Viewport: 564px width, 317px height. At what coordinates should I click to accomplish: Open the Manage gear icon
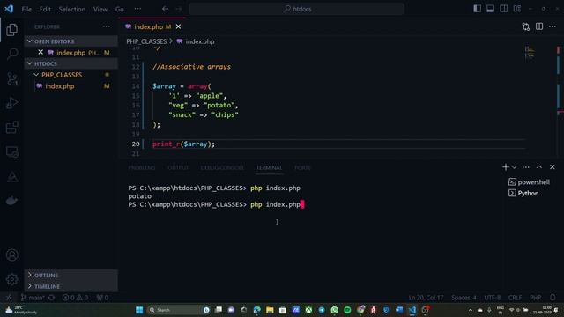(x=11, y=279)
